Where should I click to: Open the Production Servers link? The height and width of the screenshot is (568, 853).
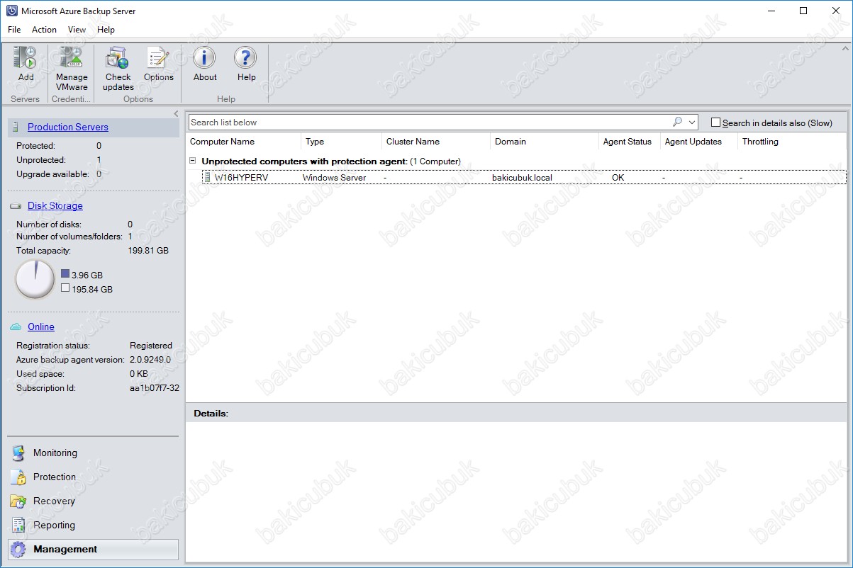[x=68, y=127]
